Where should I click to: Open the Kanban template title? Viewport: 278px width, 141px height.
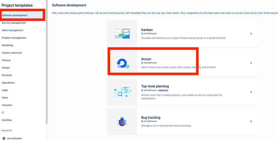coord(147,30)
